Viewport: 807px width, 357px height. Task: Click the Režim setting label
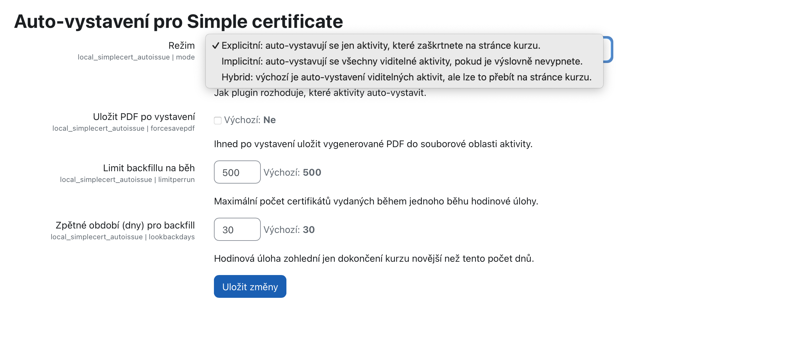click(181, 46)
